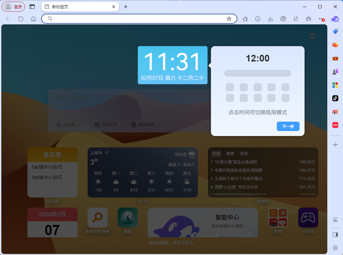View browsing history via the clock icon
This screenshot has height=255, width=343.
(x=257, y=19)
